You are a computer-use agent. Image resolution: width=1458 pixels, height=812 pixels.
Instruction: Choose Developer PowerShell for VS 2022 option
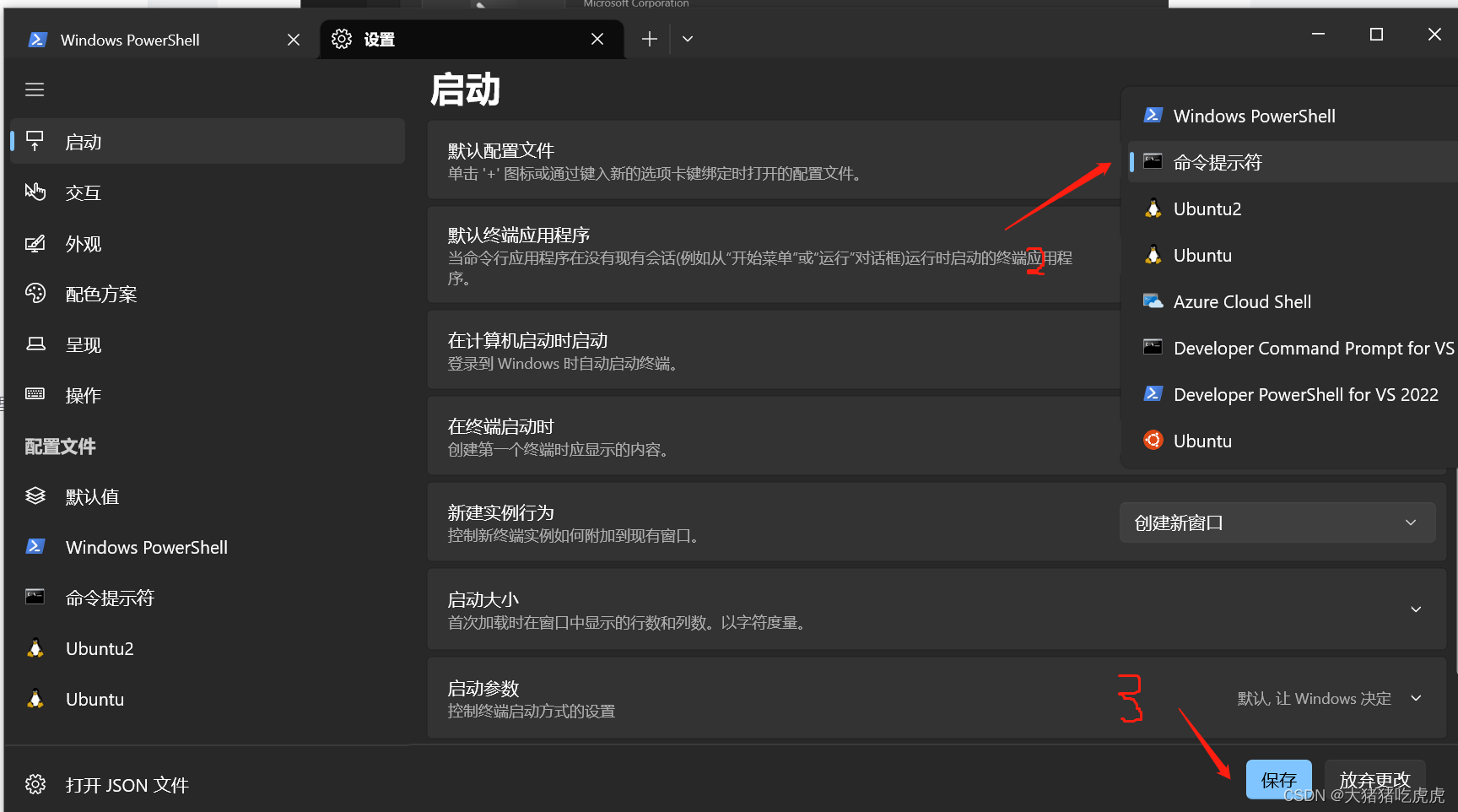click(1293, 393)
